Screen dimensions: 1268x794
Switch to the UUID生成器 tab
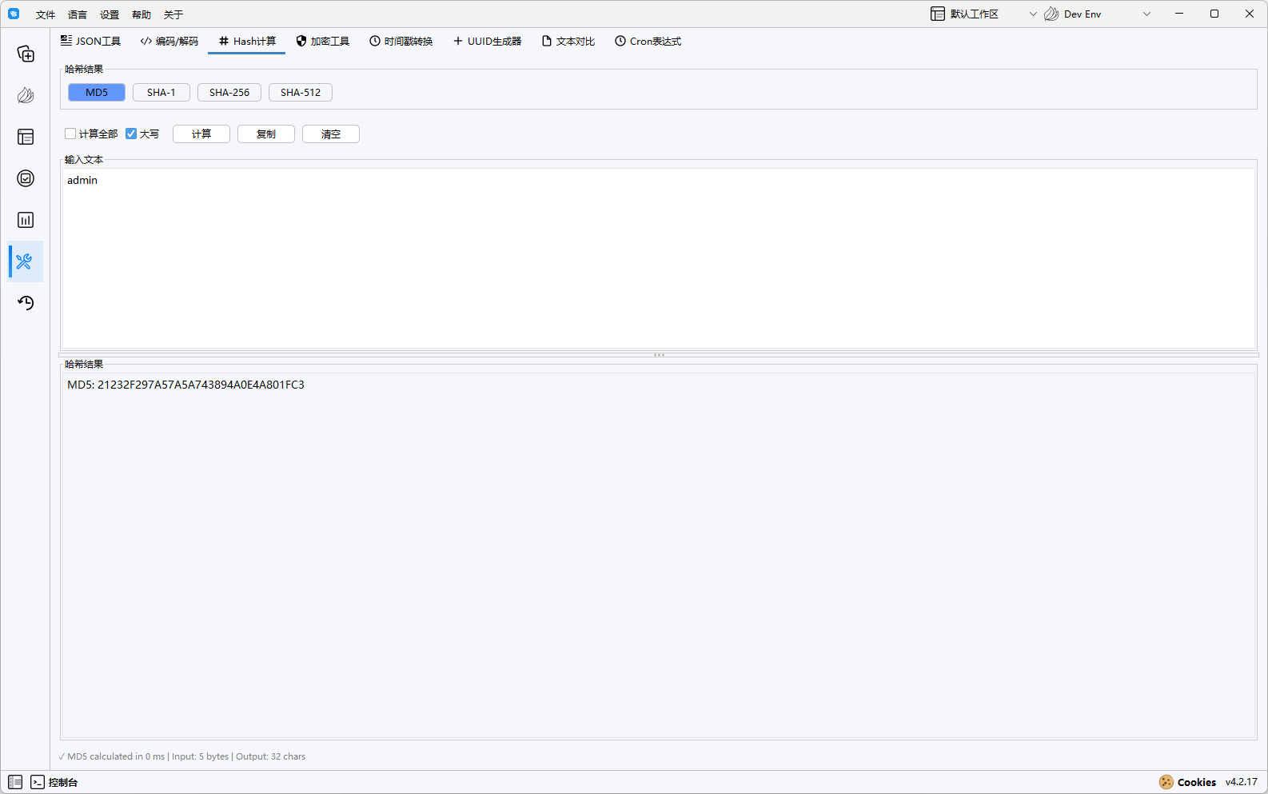[x=487, y=42]
